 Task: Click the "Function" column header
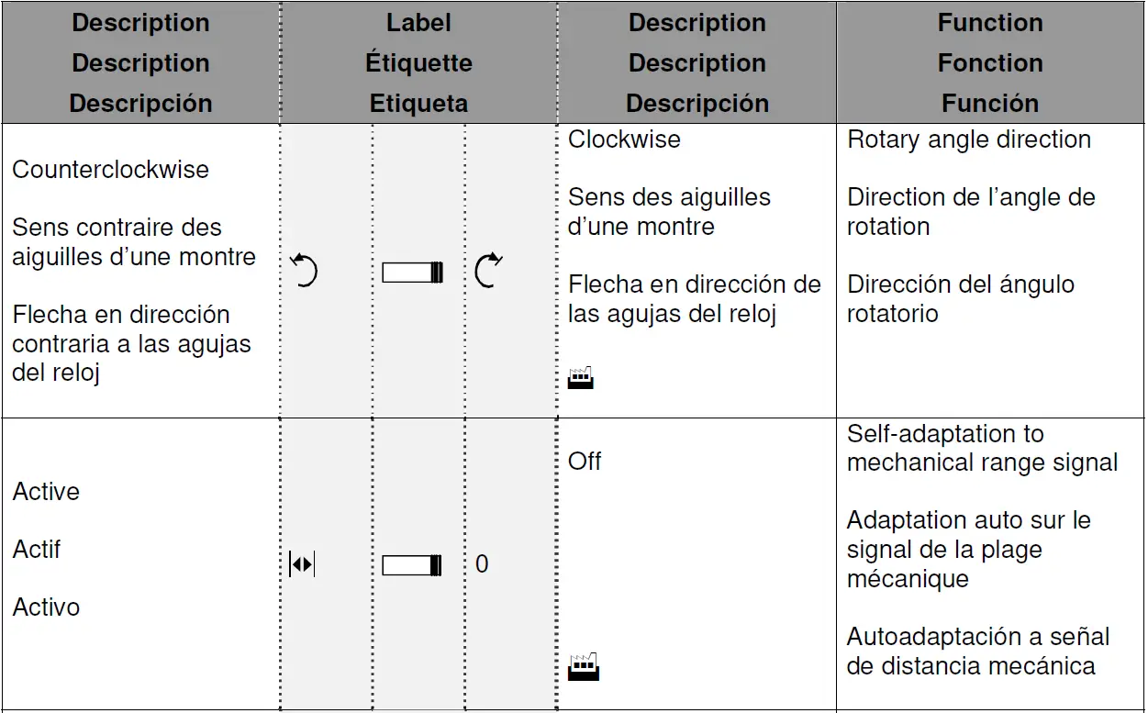(x=989, y=23)
